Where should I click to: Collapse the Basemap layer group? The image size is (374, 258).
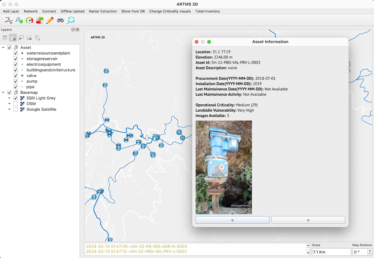[3, 93]
